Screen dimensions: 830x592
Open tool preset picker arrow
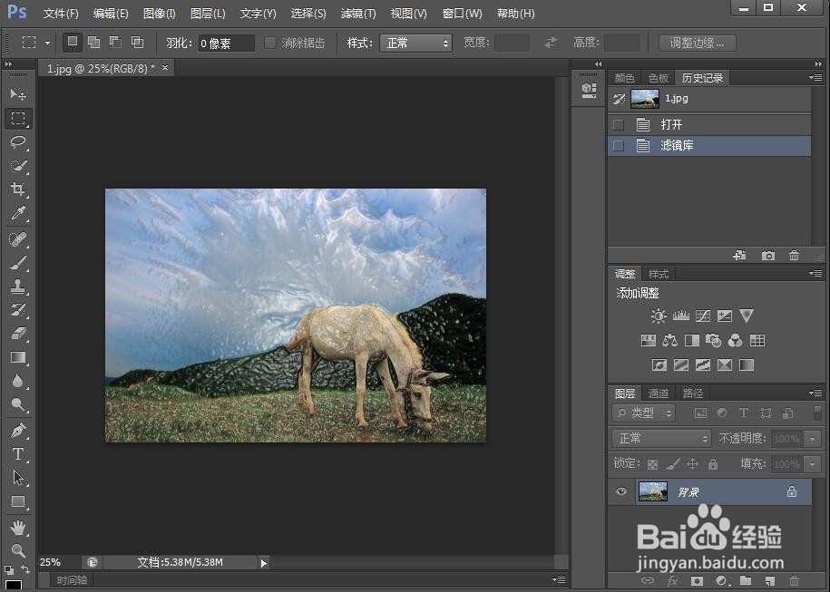coord(47,43)
